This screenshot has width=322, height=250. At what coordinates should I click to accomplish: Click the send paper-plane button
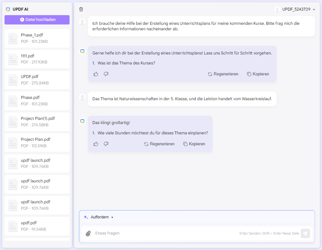(305, 234)
